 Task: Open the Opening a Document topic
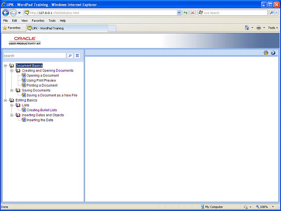[x=43, y=76]
